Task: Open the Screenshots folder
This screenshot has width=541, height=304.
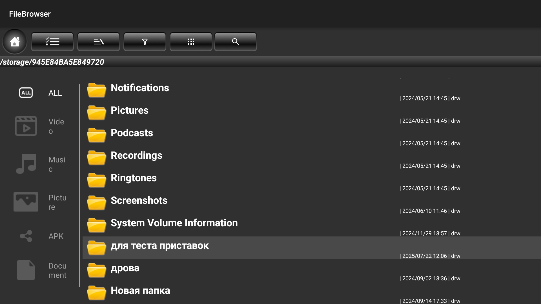Action: click(139, 201)
